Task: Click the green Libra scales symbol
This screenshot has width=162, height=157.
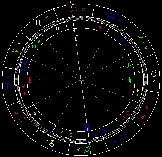Action: [x=15, y=51]
